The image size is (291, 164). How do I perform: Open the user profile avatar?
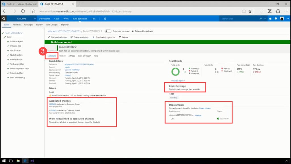click(x=282, y=19)
